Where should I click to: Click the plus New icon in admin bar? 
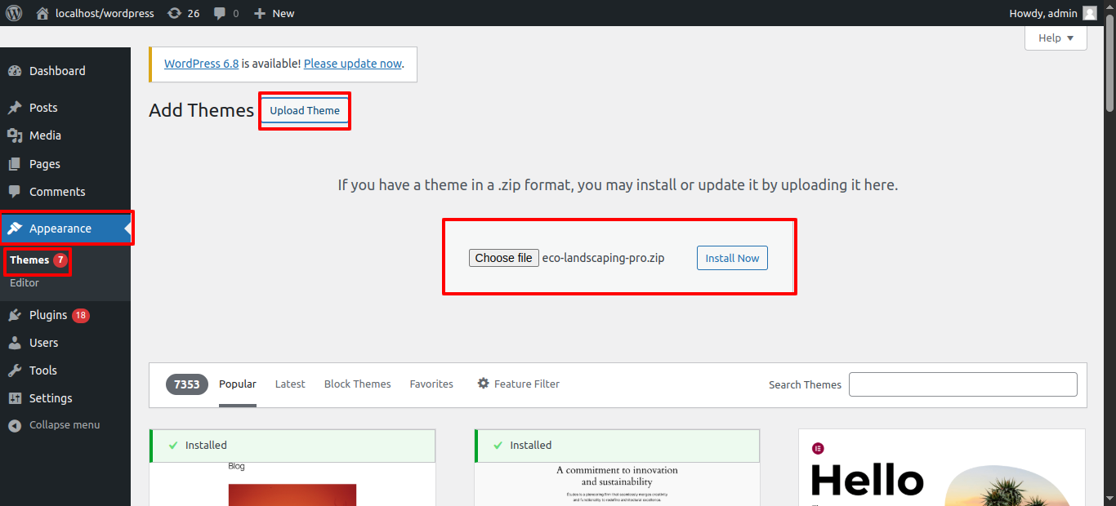260,13
